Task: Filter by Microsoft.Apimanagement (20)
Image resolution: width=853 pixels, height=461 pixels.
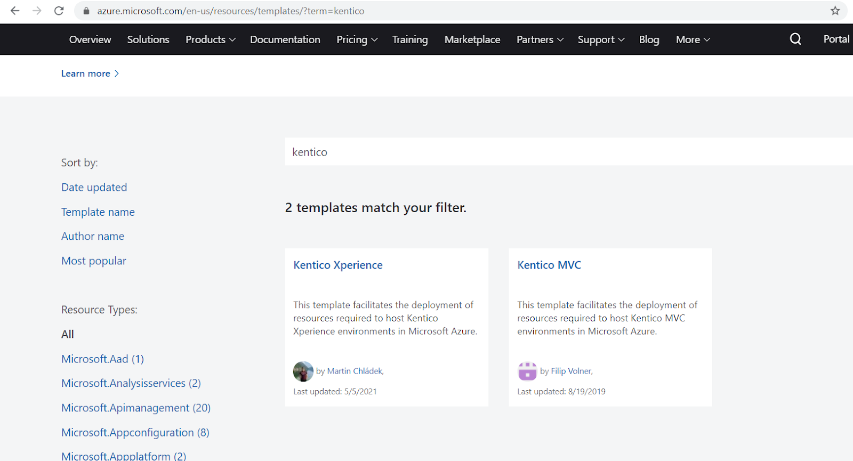Action: (136, 408)
